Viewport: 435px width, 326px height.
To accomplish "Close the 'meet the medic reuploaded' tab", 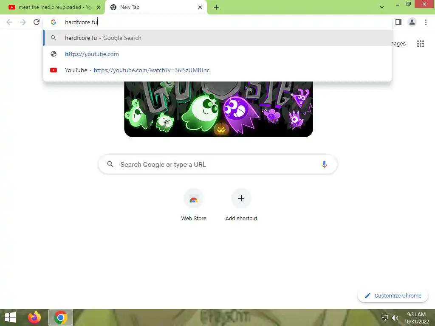I will (98, 7).
